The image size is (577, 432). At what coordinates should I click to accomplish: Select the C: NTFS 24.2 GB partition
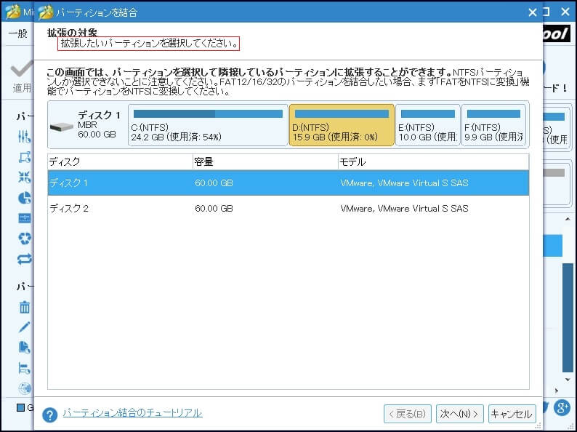[207, 124]
